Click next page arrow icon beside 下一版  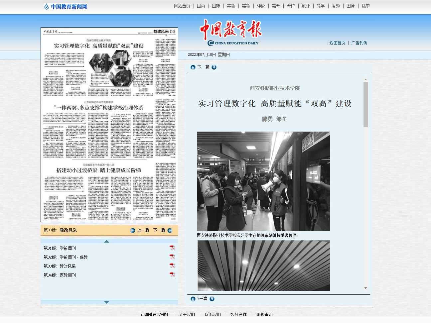[170, 230]
